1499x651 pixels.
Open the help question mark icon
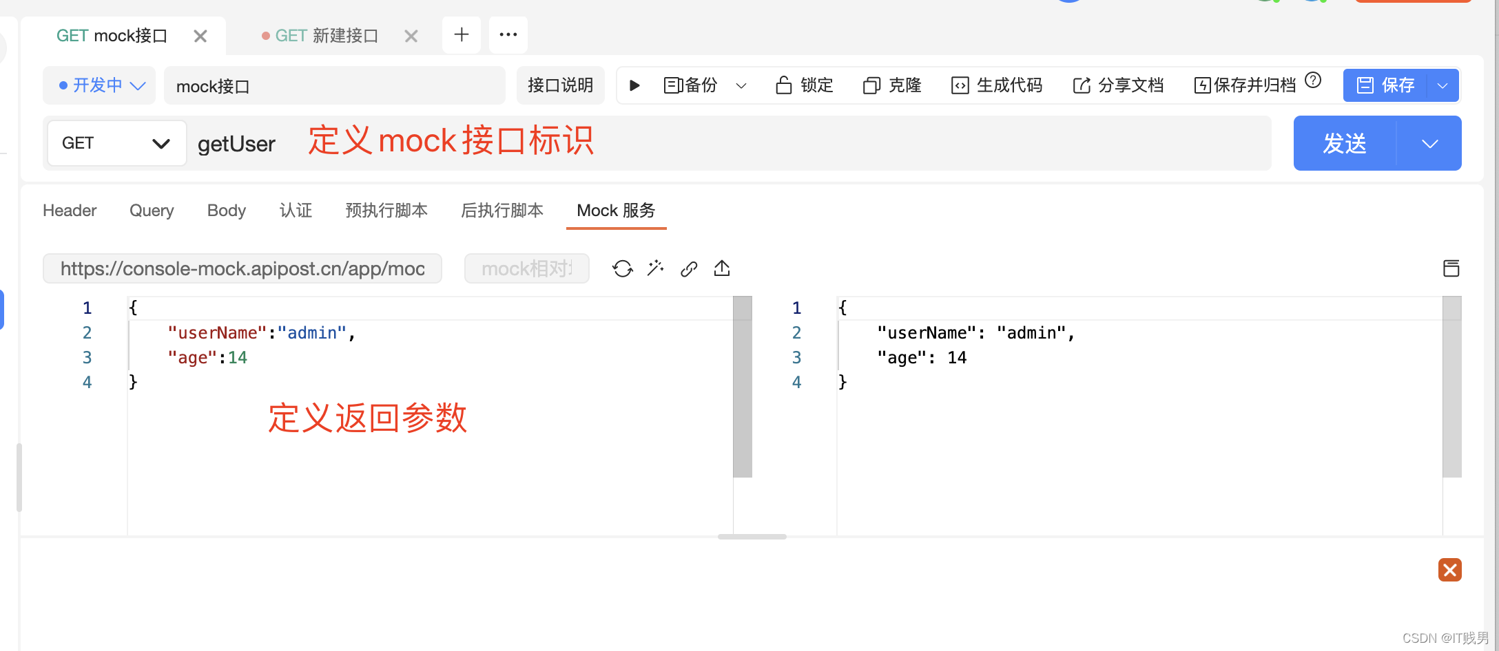point(1314,81)
